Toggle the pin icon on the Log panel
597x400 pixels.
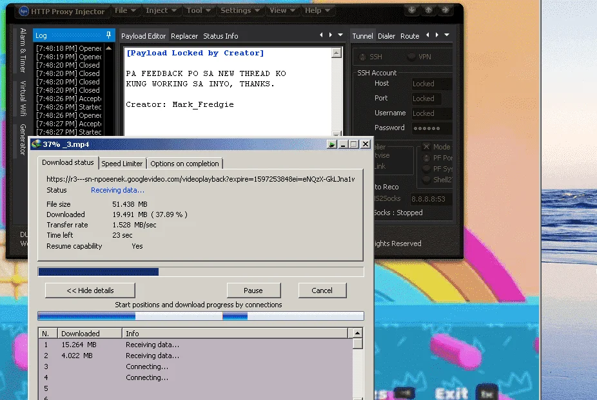[x=108, y=35]
